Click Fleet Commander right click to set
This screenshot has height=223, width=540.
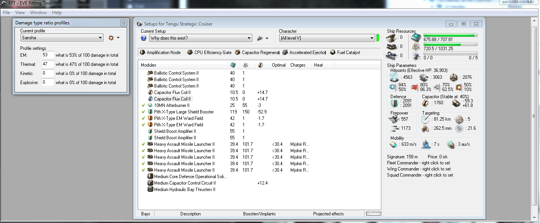[419, 163]
